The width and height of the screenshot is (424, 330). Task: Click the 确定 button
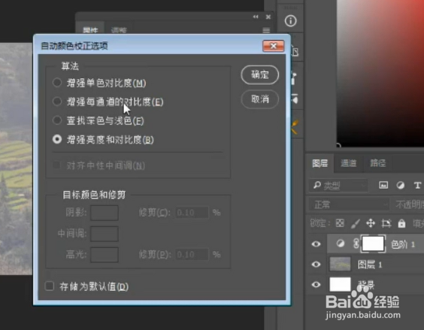point(259,74)
